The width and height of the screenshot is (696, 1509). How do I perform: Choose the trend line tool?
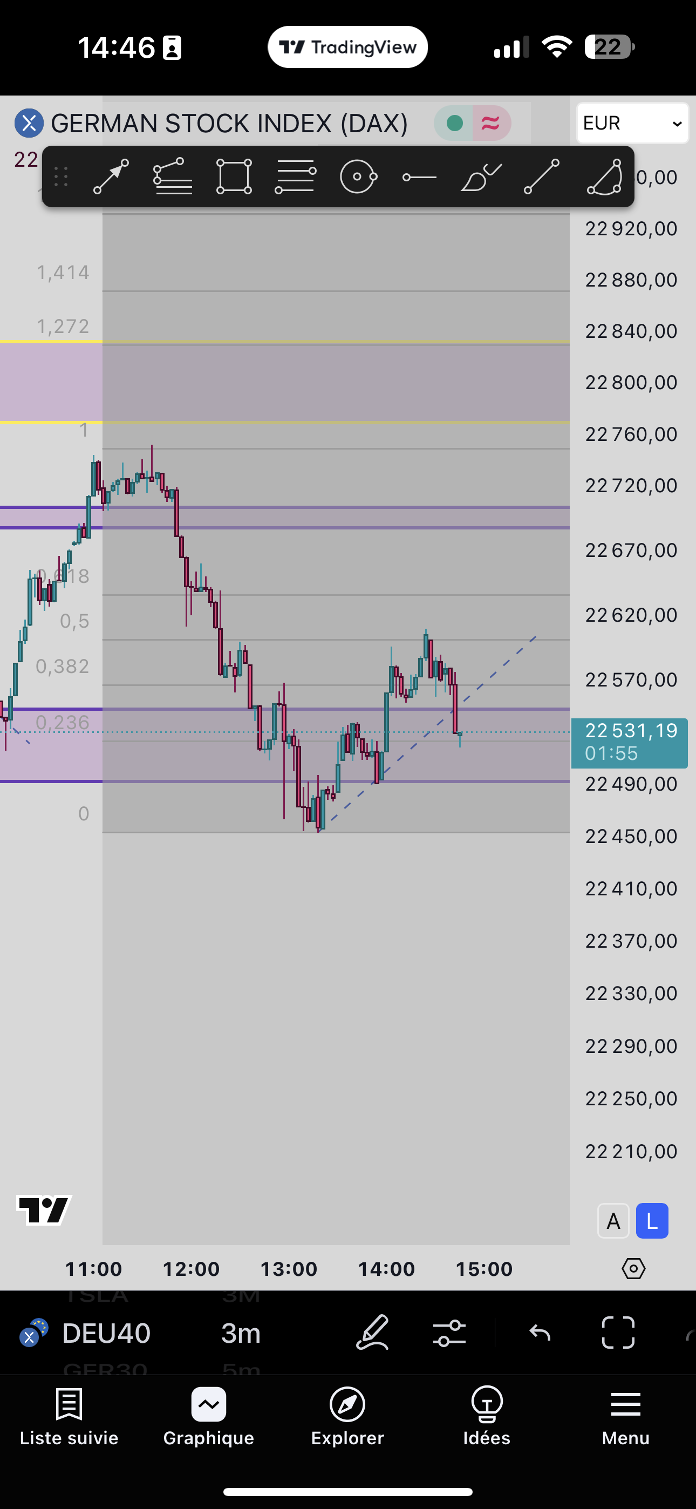pyautogui.click(x=541, y=176)
